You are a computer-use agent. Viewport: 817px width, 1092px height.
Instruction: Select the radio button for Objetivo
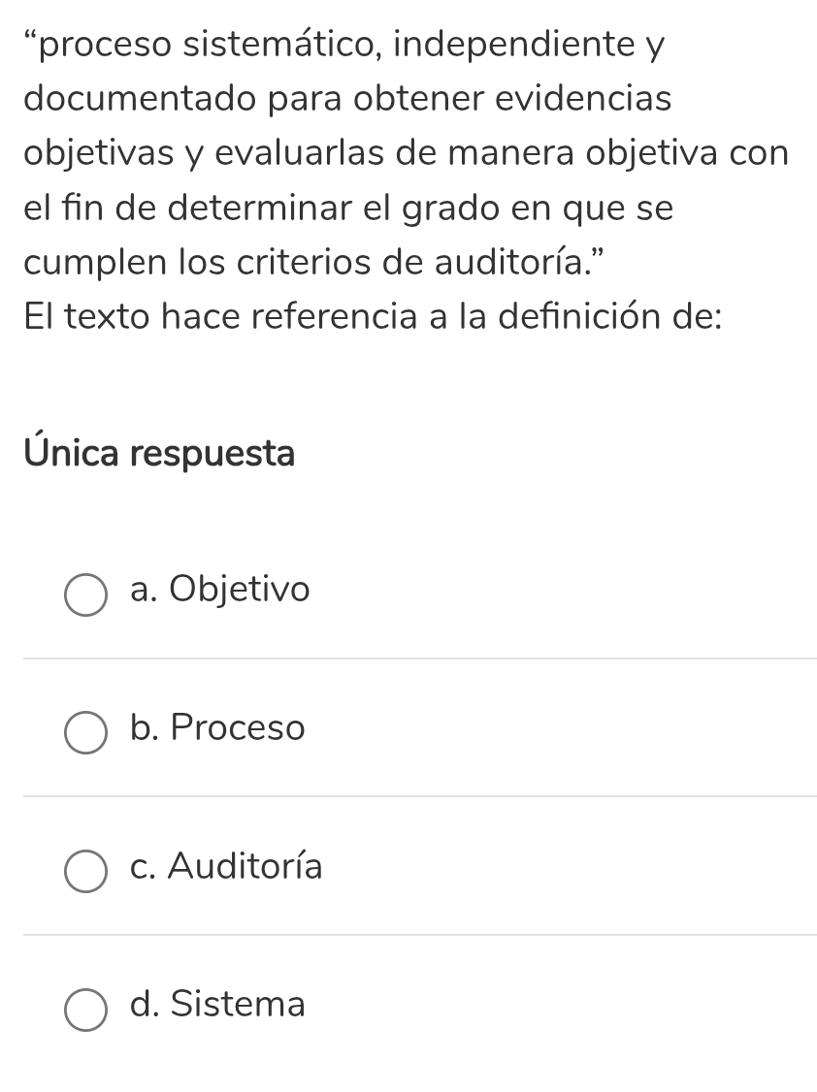(x=85, y=595)
